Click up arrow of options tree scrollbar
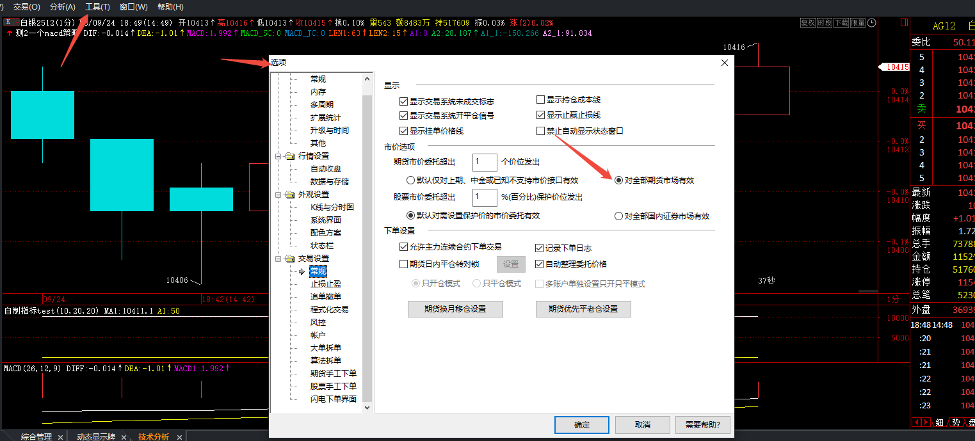 click(367, 79)
